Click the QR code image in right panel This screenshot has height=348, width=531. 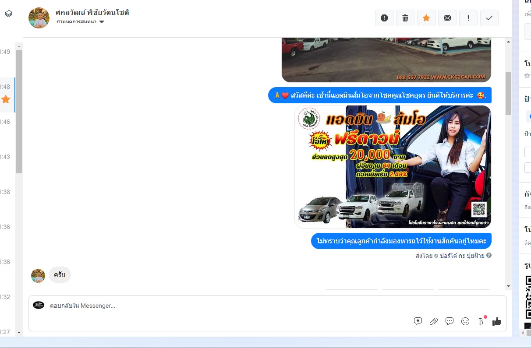pyautogui.click(x=527, y=297)
